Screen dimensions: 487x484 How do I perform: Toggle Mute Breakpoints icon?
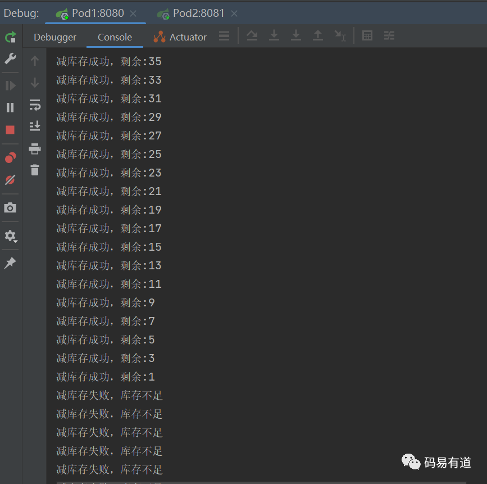pyautogui.click(x=10, y=180)
